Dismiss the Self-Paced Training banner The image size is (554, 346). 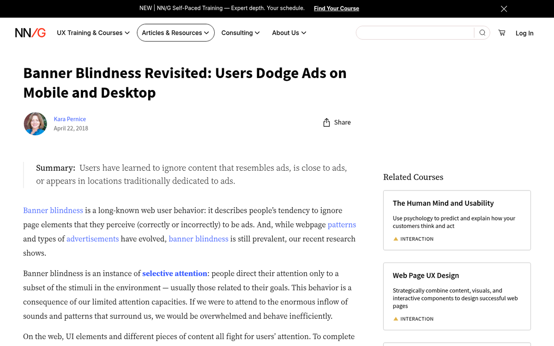point(504,8)
